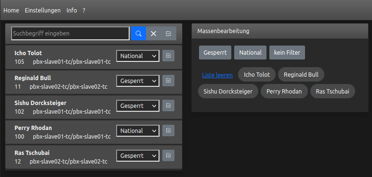Click the kein Filter bulk button
The width and height of the screenshot is (372, 177).
pyautogui.click(x=287, y=52)
